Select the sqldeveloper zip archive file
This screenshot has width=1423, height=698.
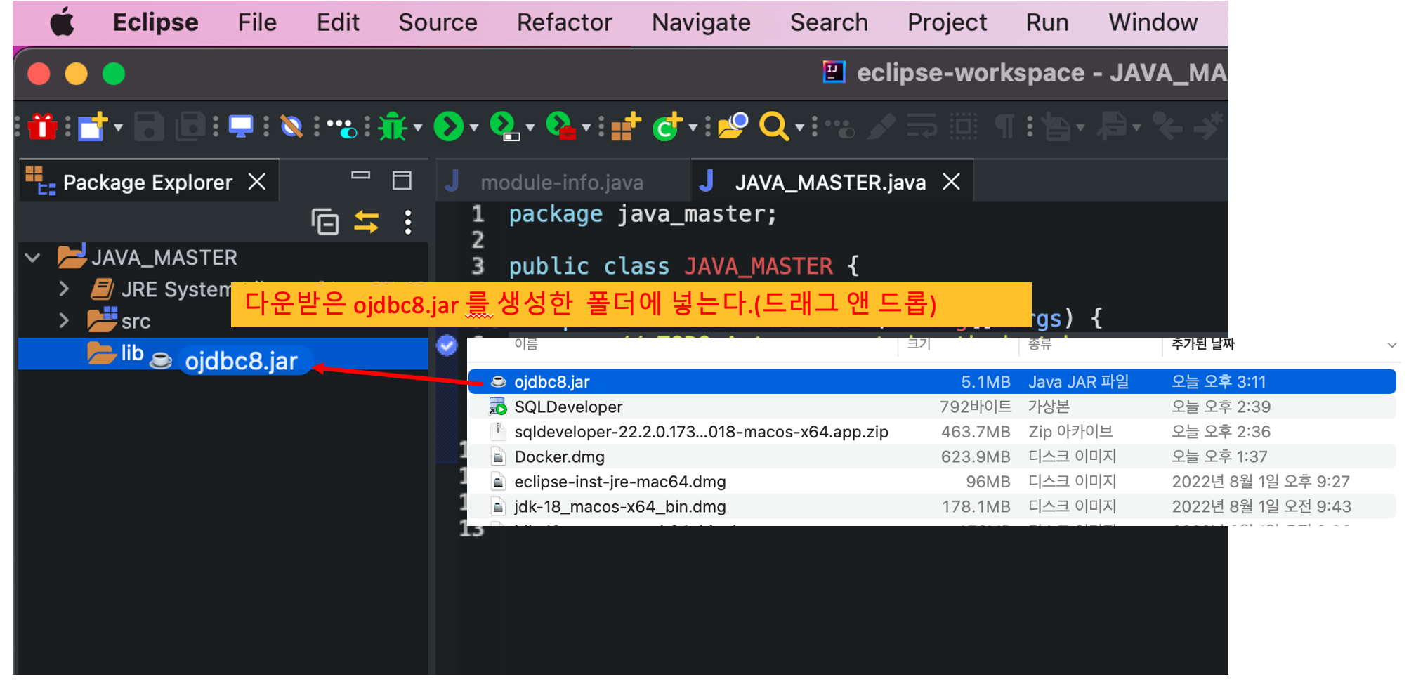pos(931,432)
